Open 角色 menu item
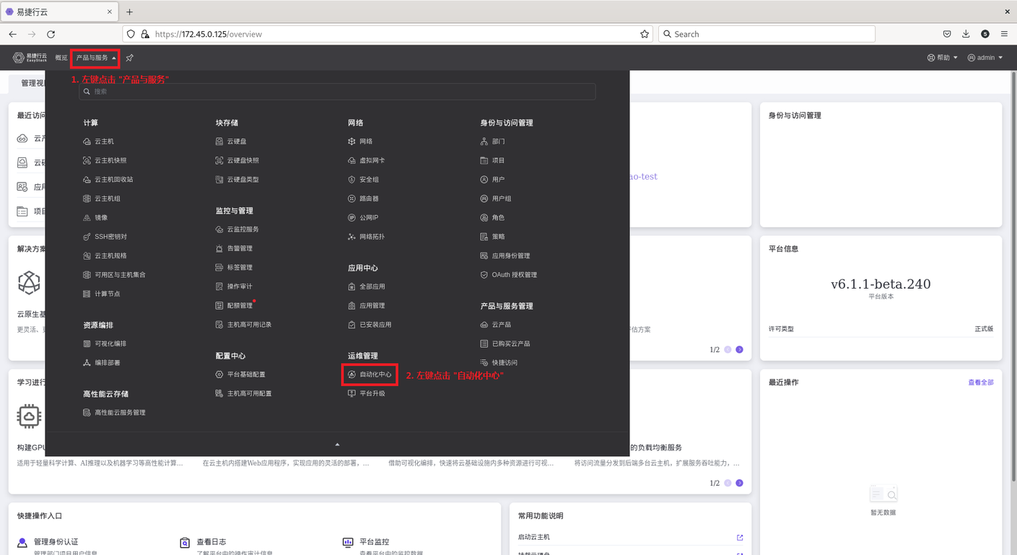This screenshot has width=1017, height=555. pyautogui.click(x=492, y=217)
